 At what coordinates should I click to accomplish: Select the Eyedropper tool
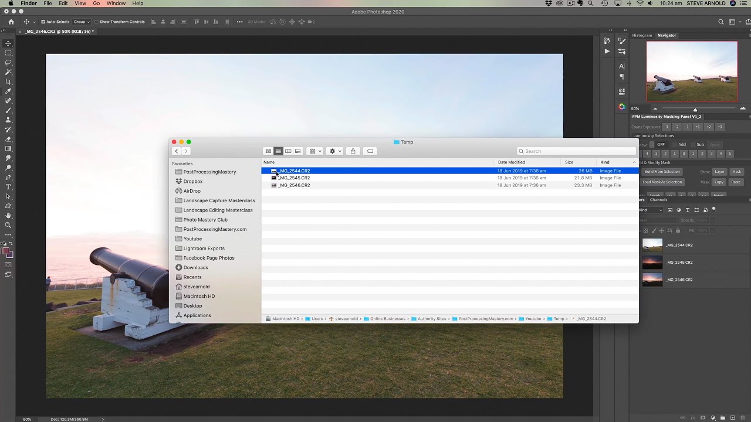[x=8, y=91]
